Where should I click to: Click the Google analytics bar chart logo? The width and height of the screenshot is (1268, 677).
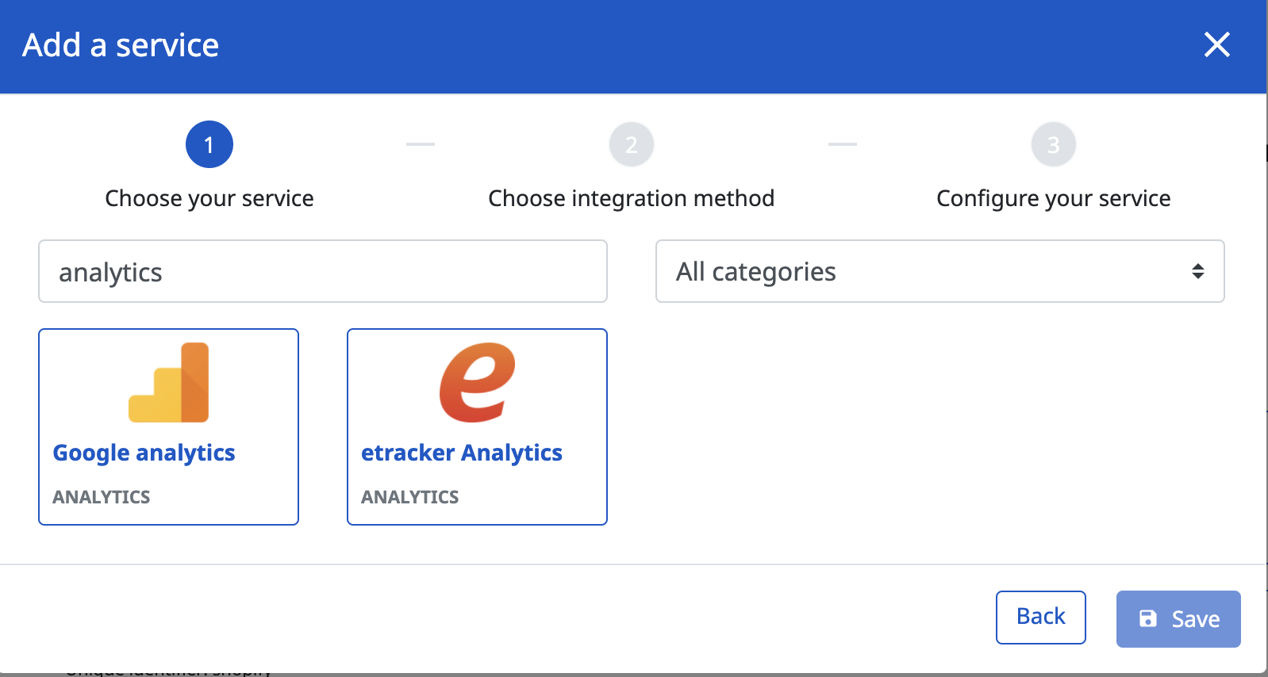coord(168,382)
